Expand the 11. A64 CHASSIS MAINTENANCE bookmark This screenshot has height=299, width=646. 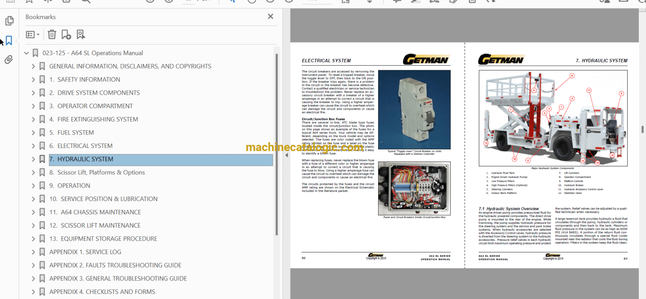coord(34,212)
